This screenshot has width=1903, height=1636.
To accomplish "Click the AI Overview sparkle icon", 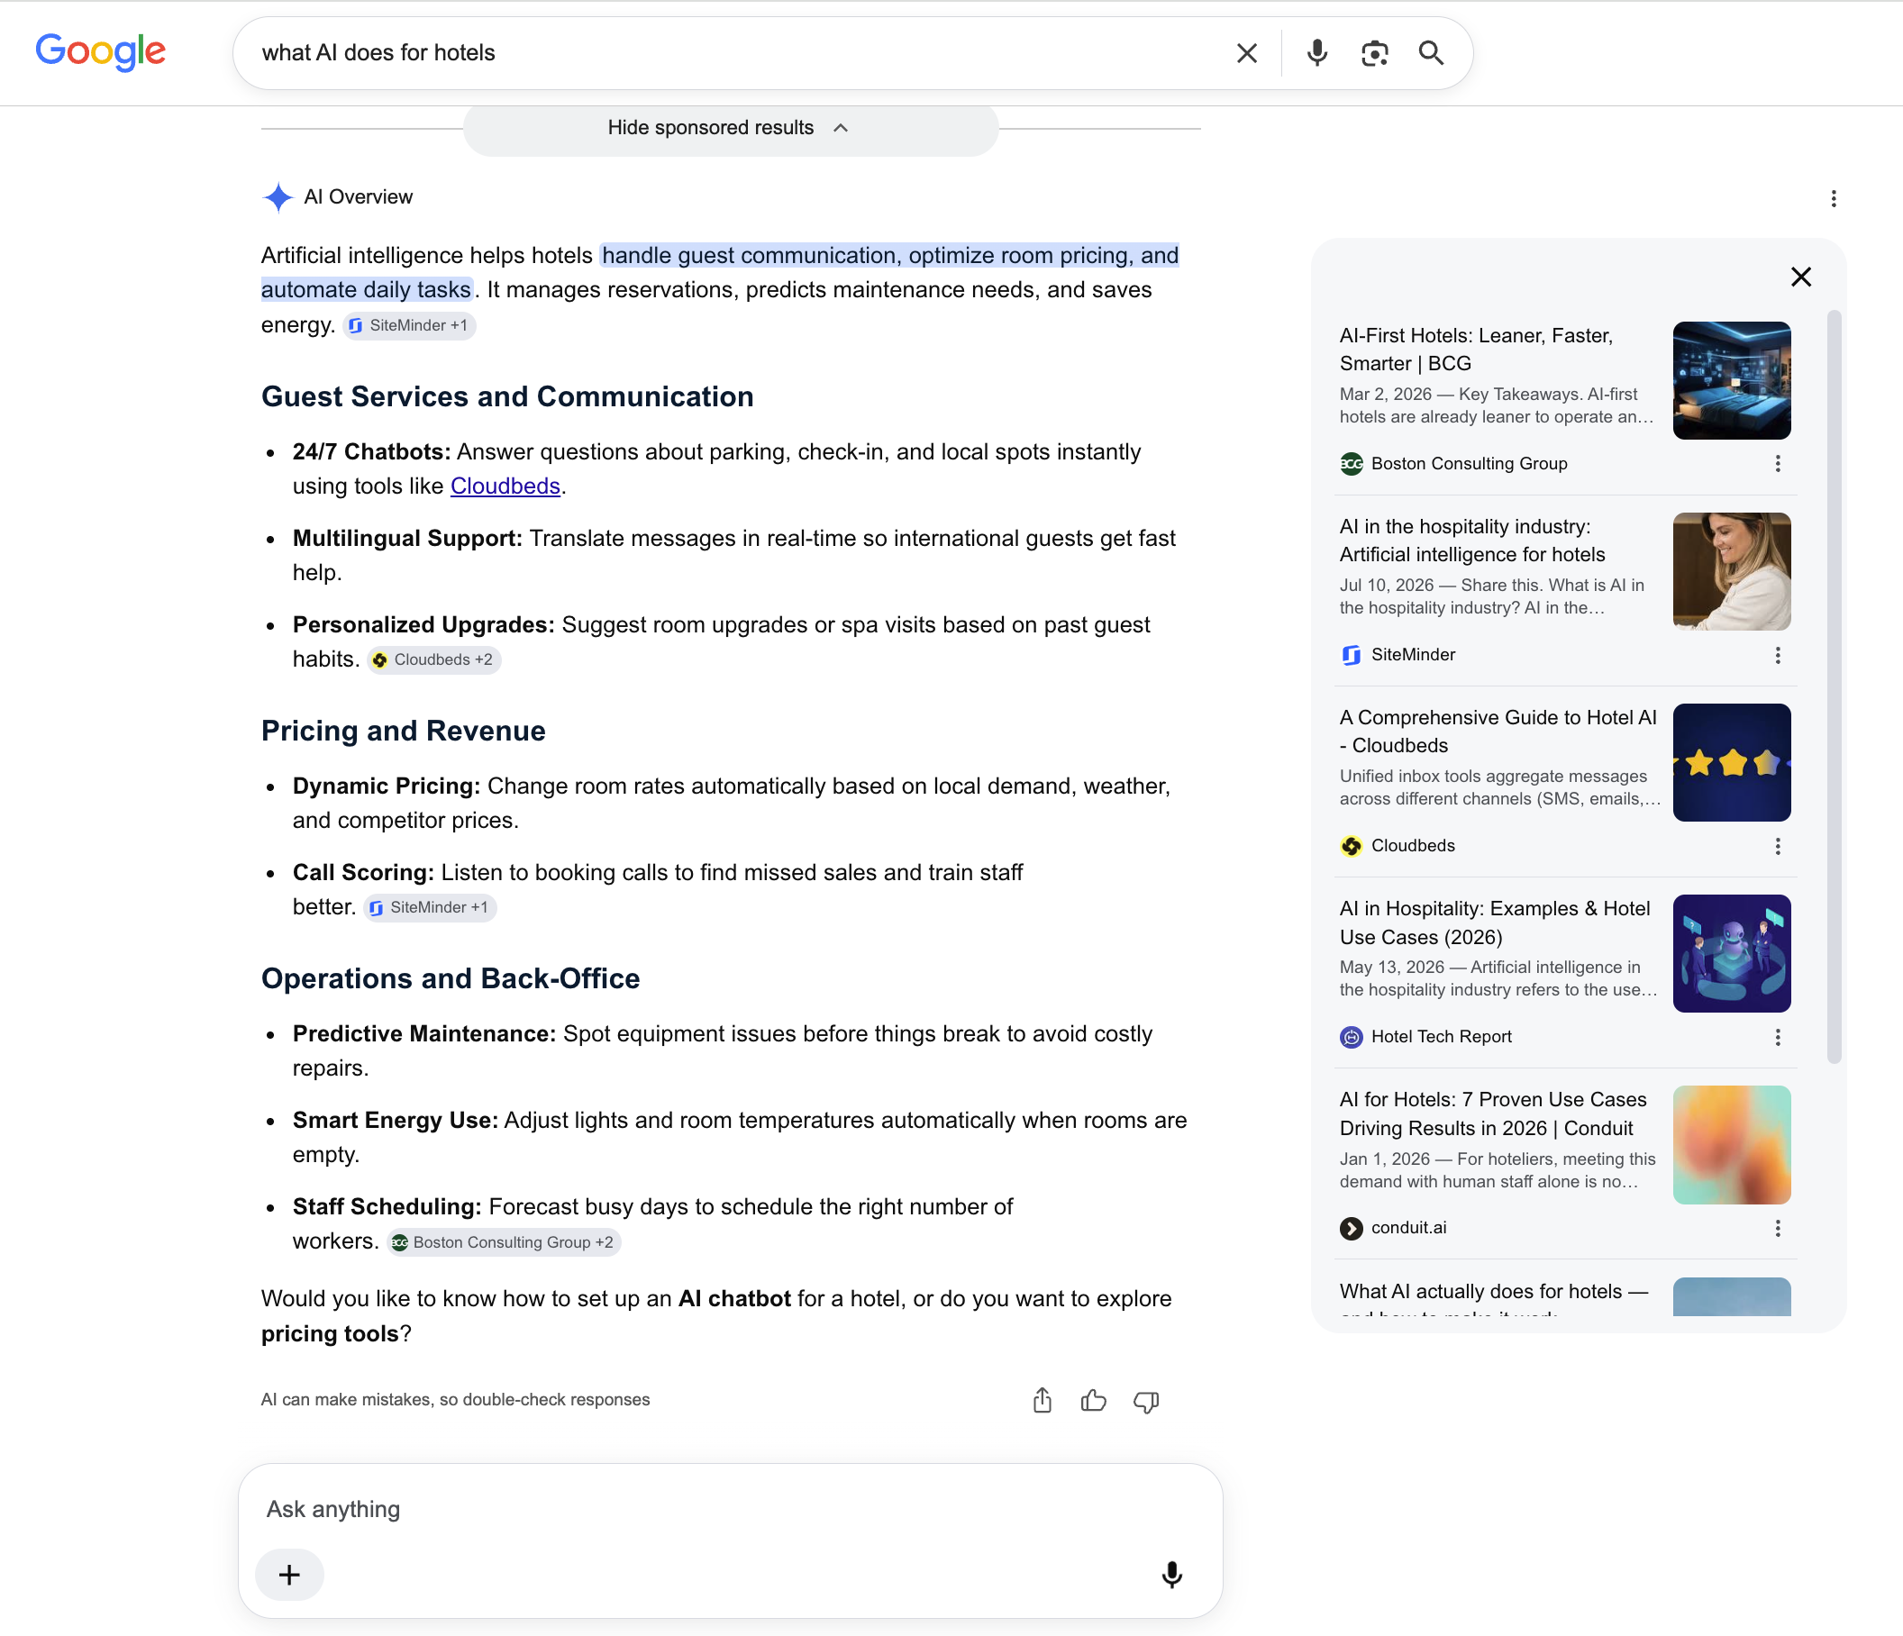I will (278, 196).
